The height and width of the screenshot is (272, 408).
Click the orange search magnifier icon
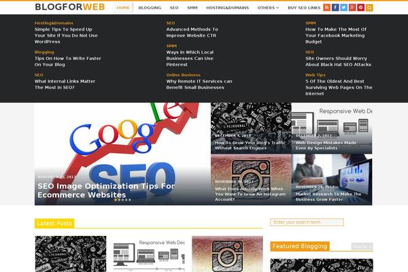(369, 7)
